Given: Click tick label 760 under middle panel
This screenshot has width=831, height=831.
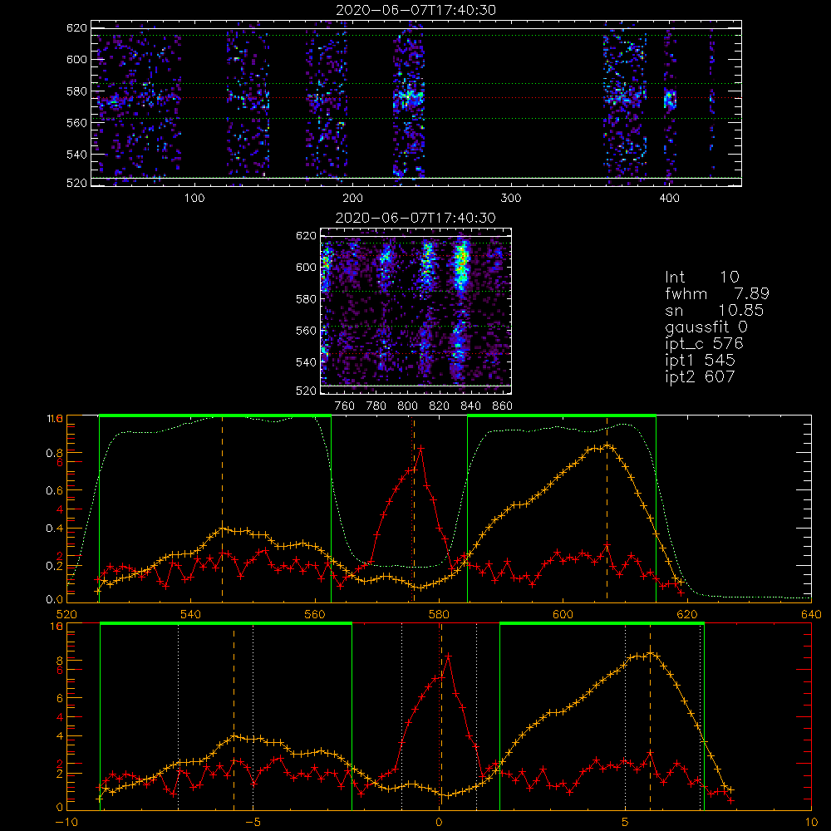Looking at the screenshot, I should [x=345, y=406].
